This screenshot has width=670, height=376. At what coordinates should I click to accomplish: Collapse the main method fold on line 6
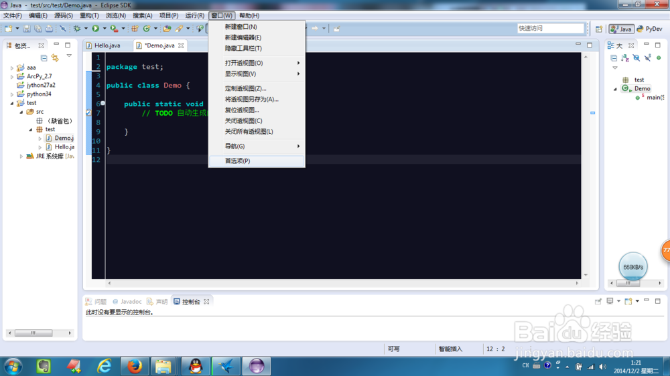point(103,103)
